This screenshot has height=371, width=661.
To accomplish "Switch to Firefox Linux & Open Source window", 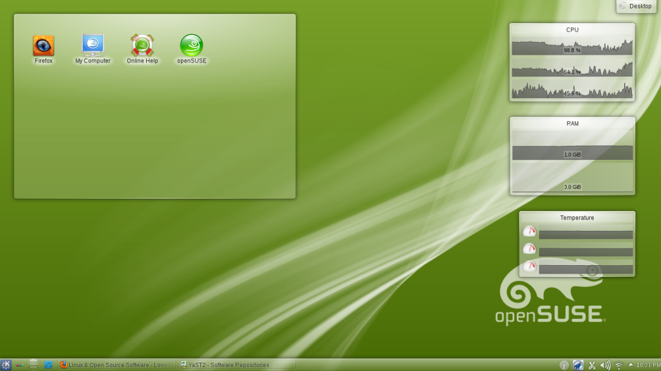I will (116, 365).
